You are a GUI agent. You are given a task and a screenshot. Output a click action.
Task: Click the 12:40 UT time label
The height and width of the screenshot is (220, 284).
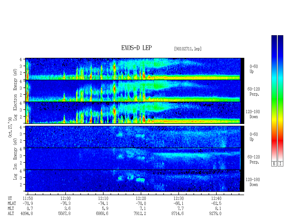(x=216, y=198)
